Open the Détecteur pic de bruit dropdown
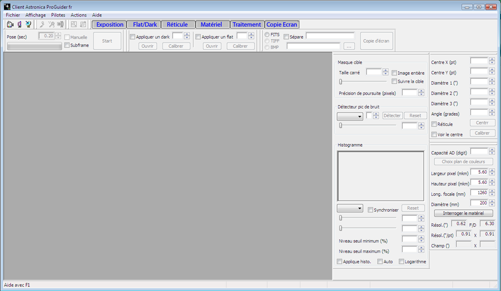This screenshot has height=291, width=501. pos(350,116)
